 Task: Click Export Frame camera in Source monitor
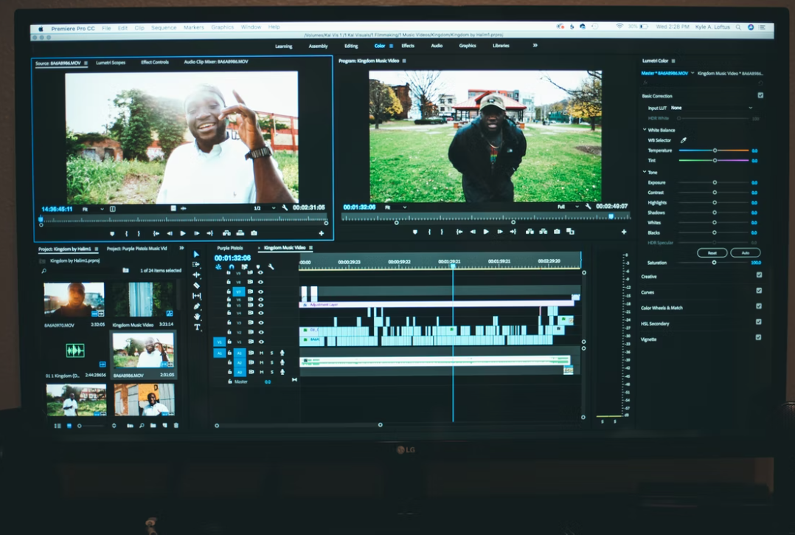[254, 233]
